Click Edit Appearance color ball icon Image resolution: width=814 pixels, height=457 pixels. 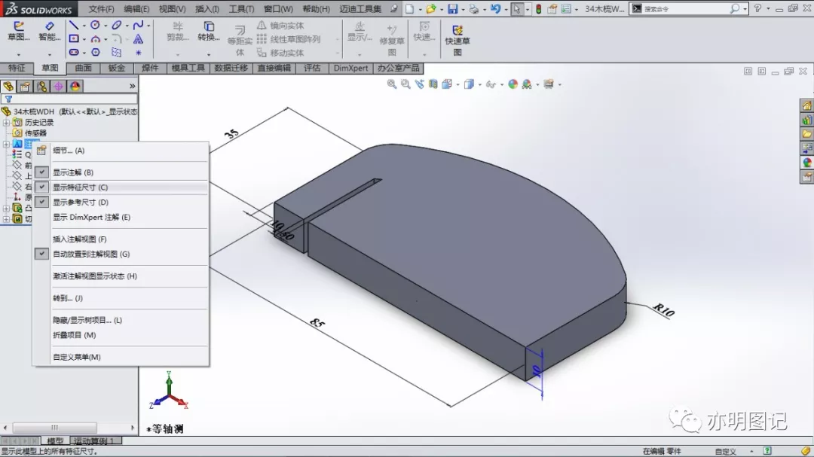click(x=513, y=84)
